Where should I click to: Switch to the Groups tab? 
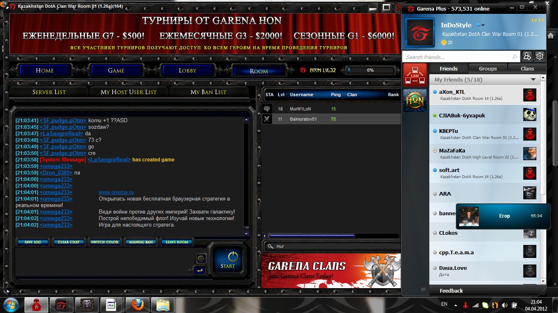pyautogui.click(x=488, y=68)
